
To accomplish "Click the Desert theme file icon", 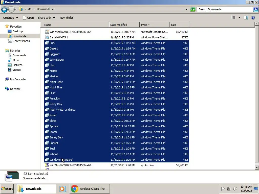I will click(47, 48).
